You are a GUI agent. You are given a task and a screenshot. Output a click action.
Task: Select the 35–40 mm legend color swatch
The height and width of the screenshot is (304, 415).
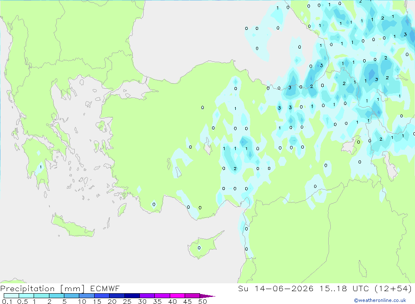[x=162, y=296]
